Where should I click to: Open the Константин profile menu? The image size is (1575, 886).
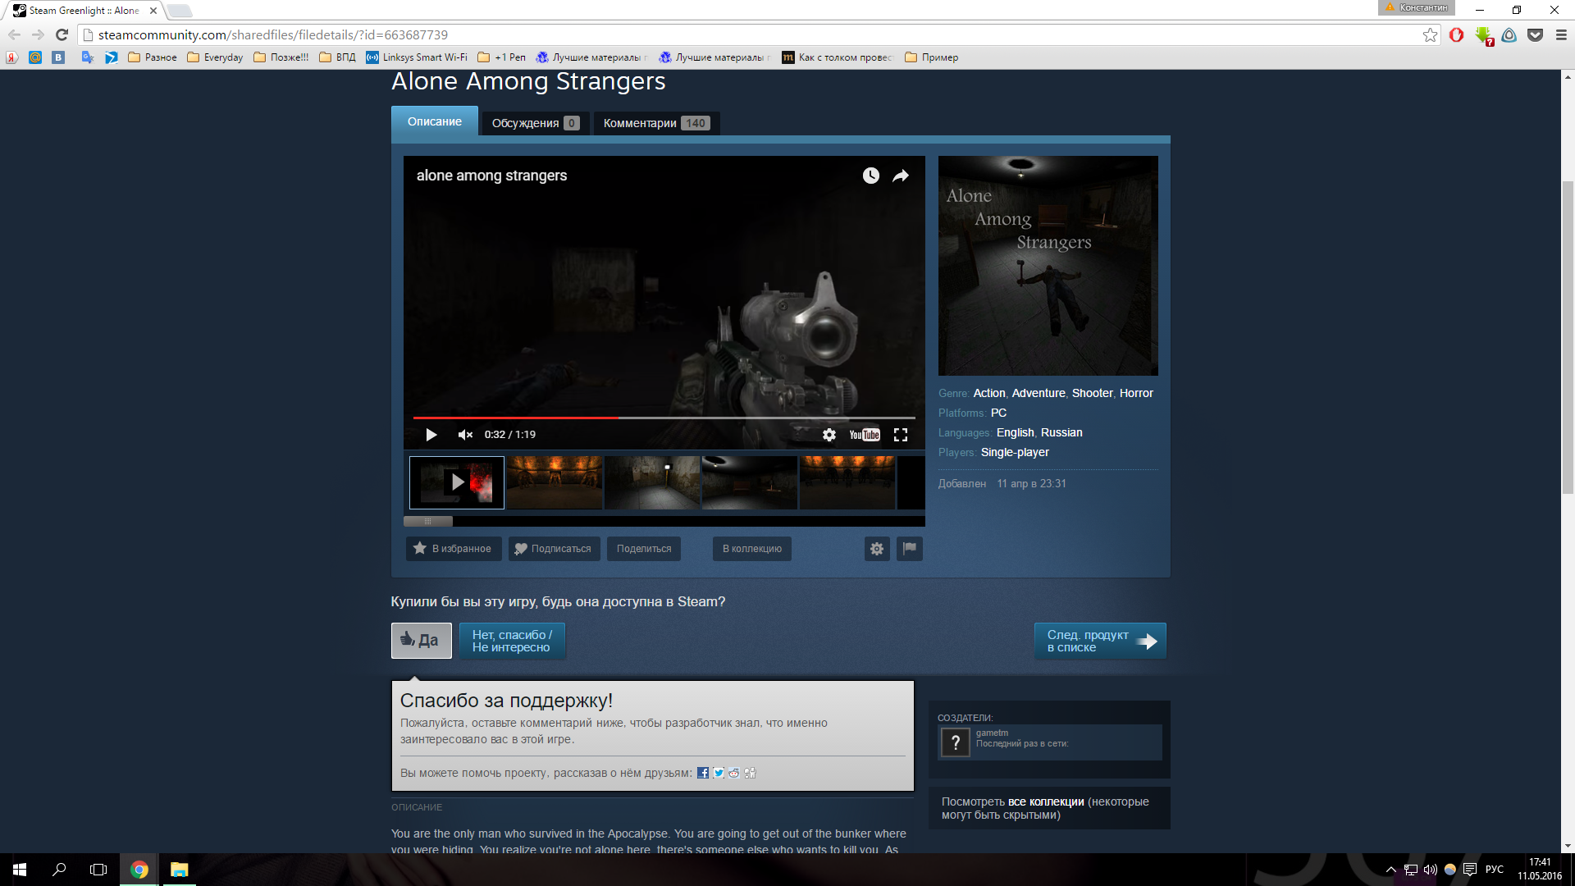1417,7
